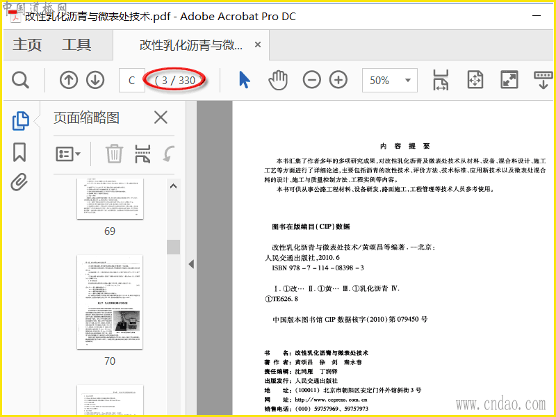Viewport: 556px width, 417px height.
Task: Select page 69 thumbnail
Action: [x=111, y=199]
